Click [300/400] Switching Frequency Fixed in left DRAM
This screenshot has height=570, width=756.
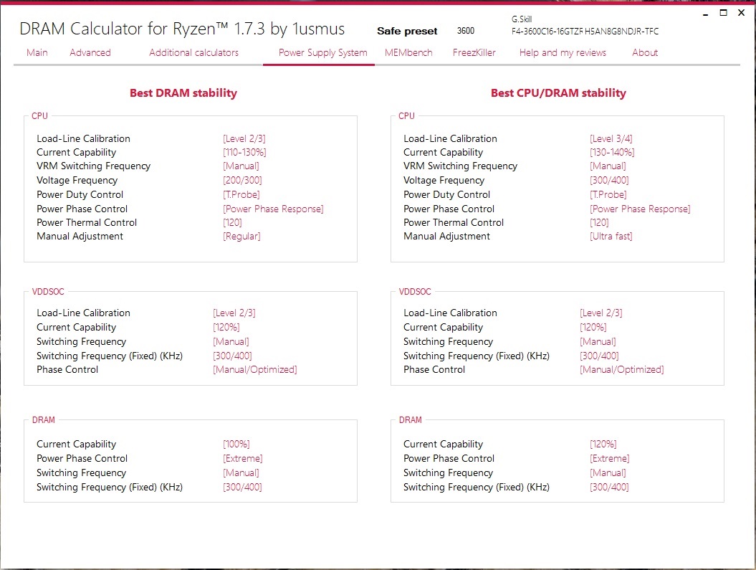point(242,487)
